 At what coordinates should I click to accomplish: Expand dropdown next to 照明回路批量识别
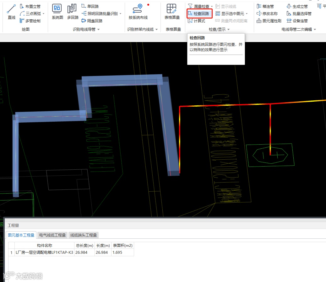(120, 14)
